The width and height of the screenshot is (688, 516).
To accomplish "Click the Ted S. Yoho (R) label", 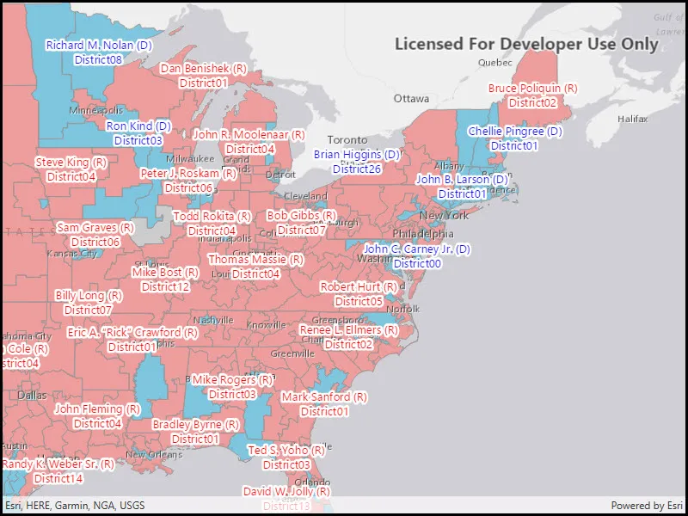I will (x=286, y=458).
